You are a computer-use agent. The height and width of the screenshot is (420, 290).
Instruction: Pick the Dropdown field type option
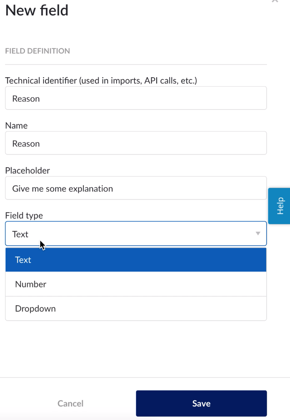[x=136, y=309]
